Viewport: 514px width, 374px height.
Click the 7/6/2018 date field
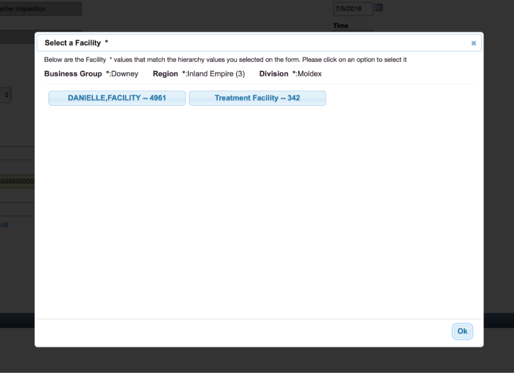tap(353, 9)
